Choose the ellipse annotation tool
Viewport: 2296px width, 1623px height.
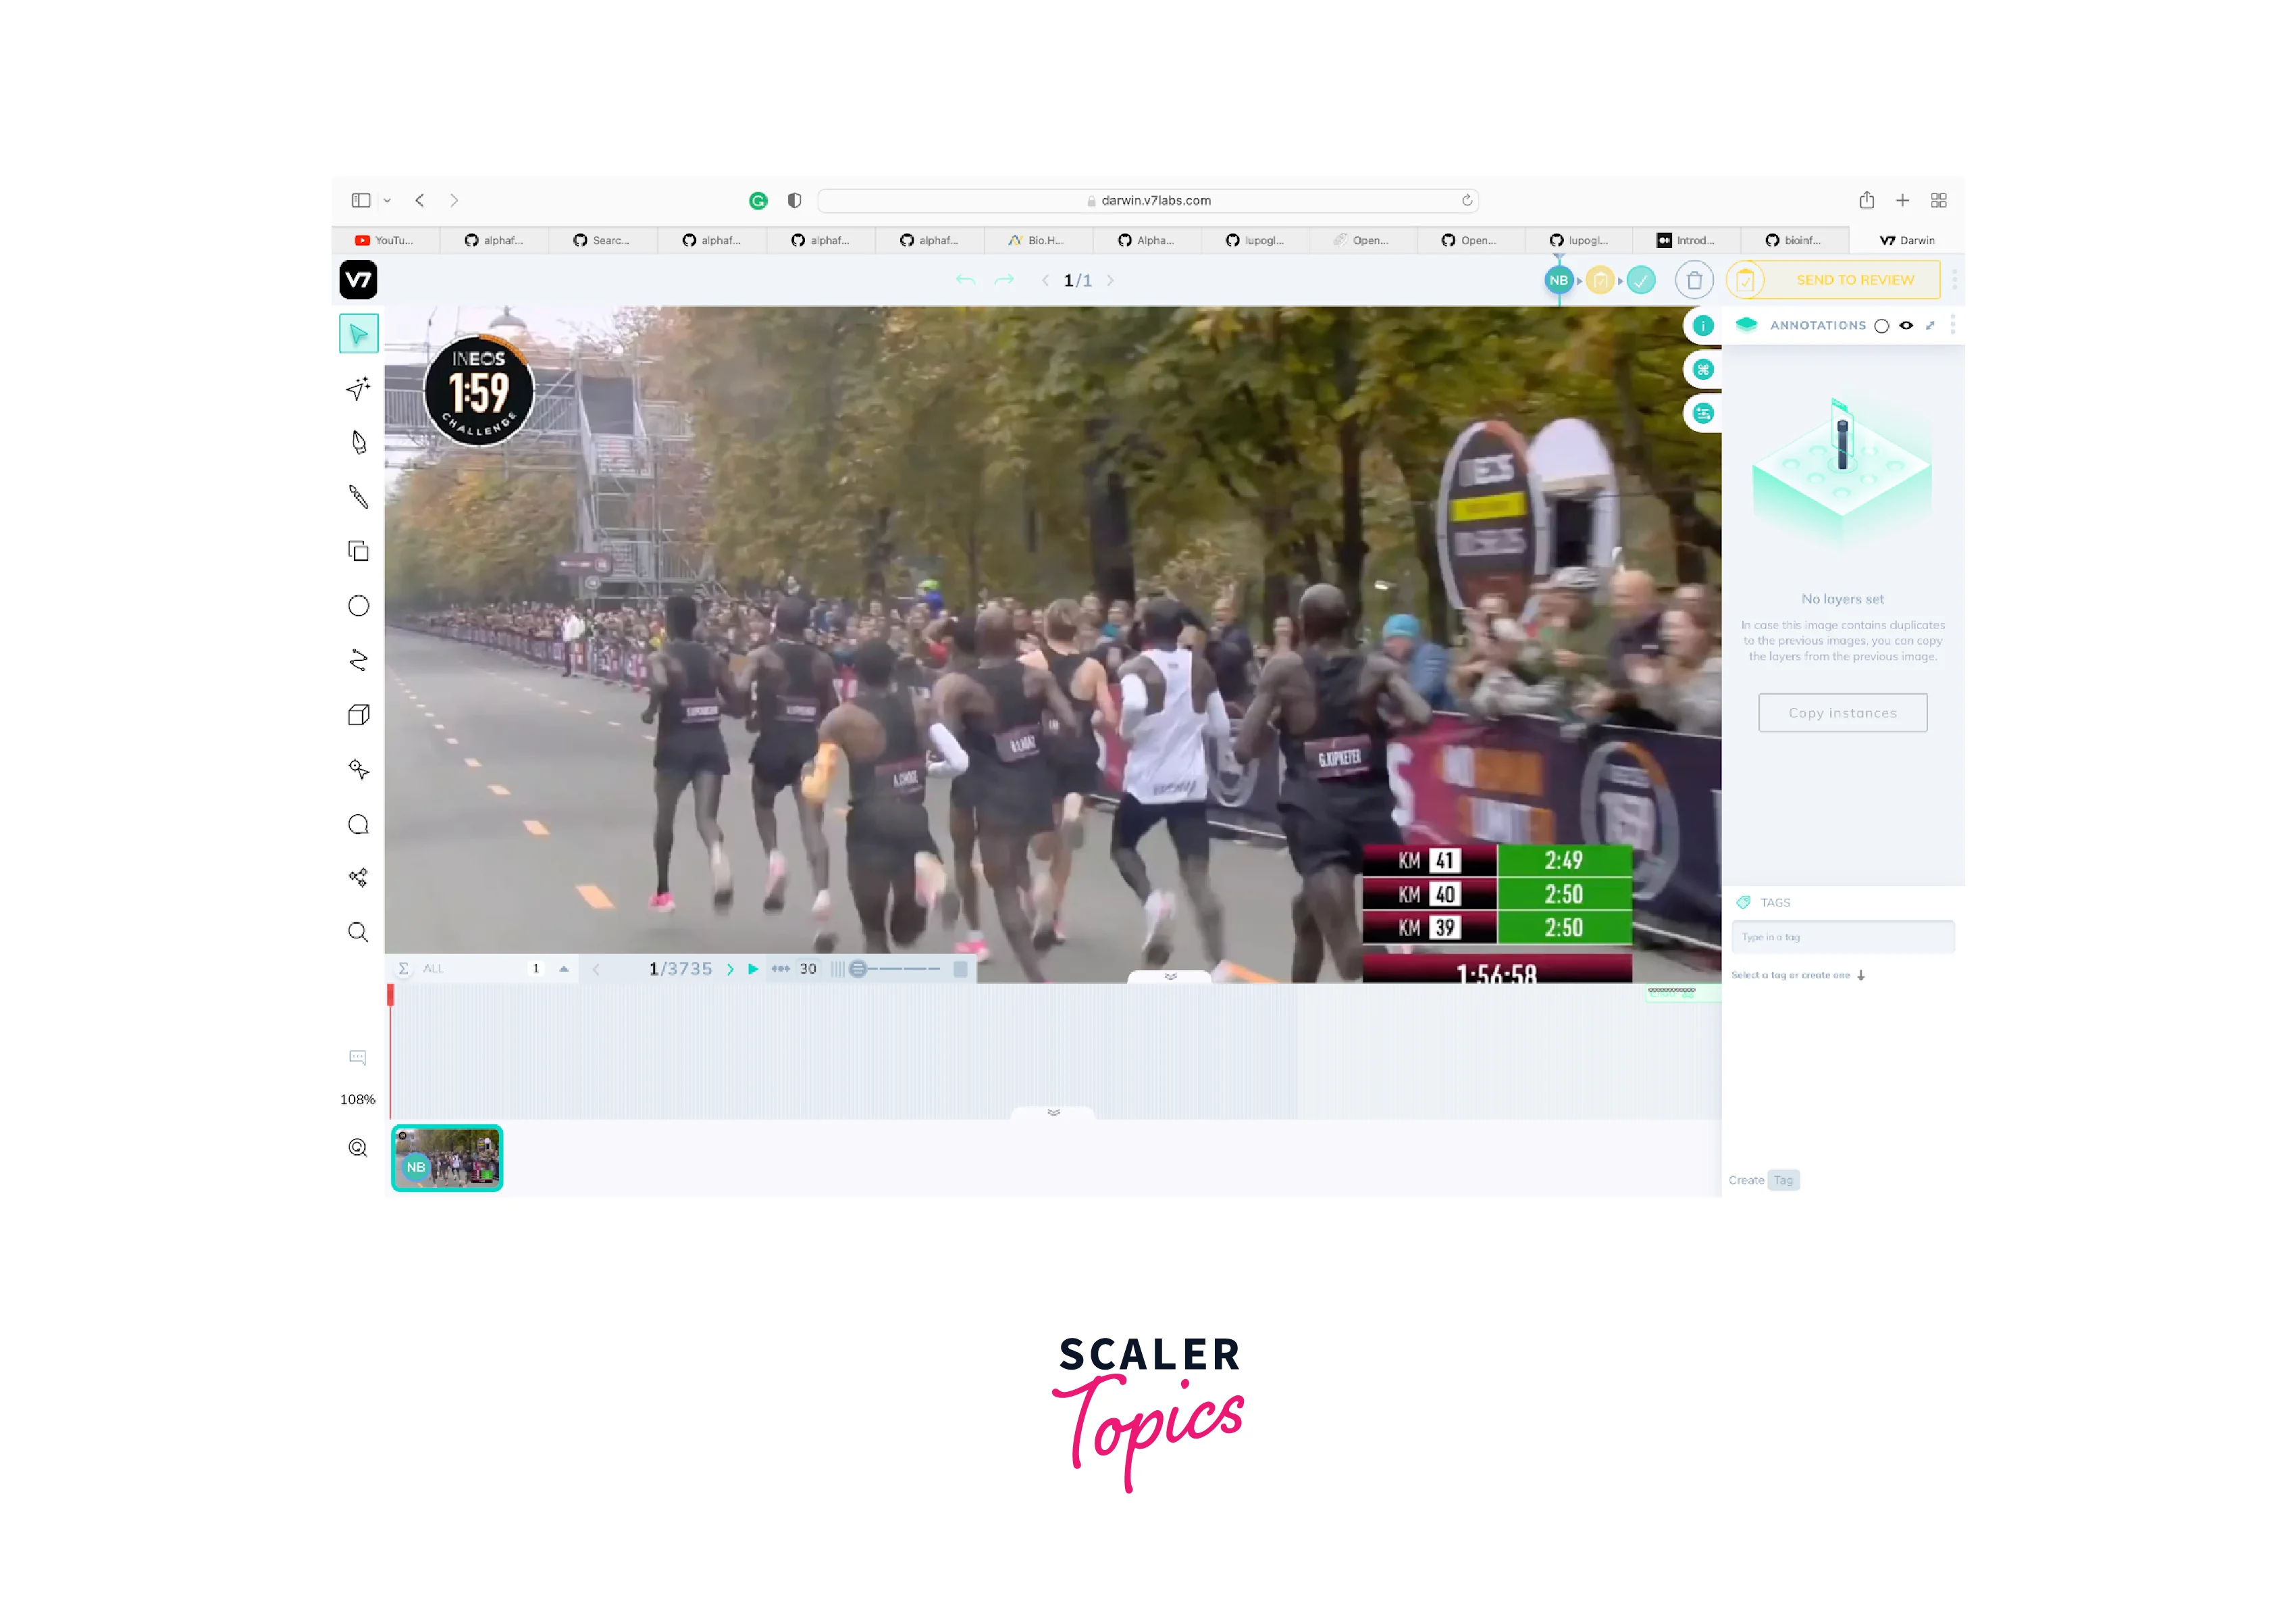(358, 605)
